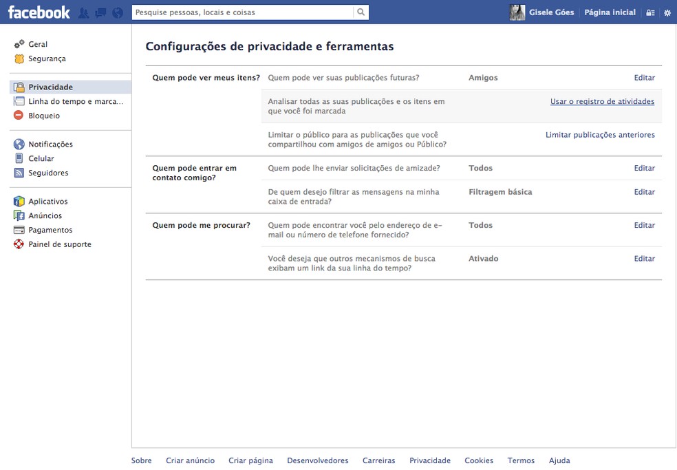Open Painel de suporte via its lifebuoy icon
This screenshot has width=677, height=470.
(19, 244)
